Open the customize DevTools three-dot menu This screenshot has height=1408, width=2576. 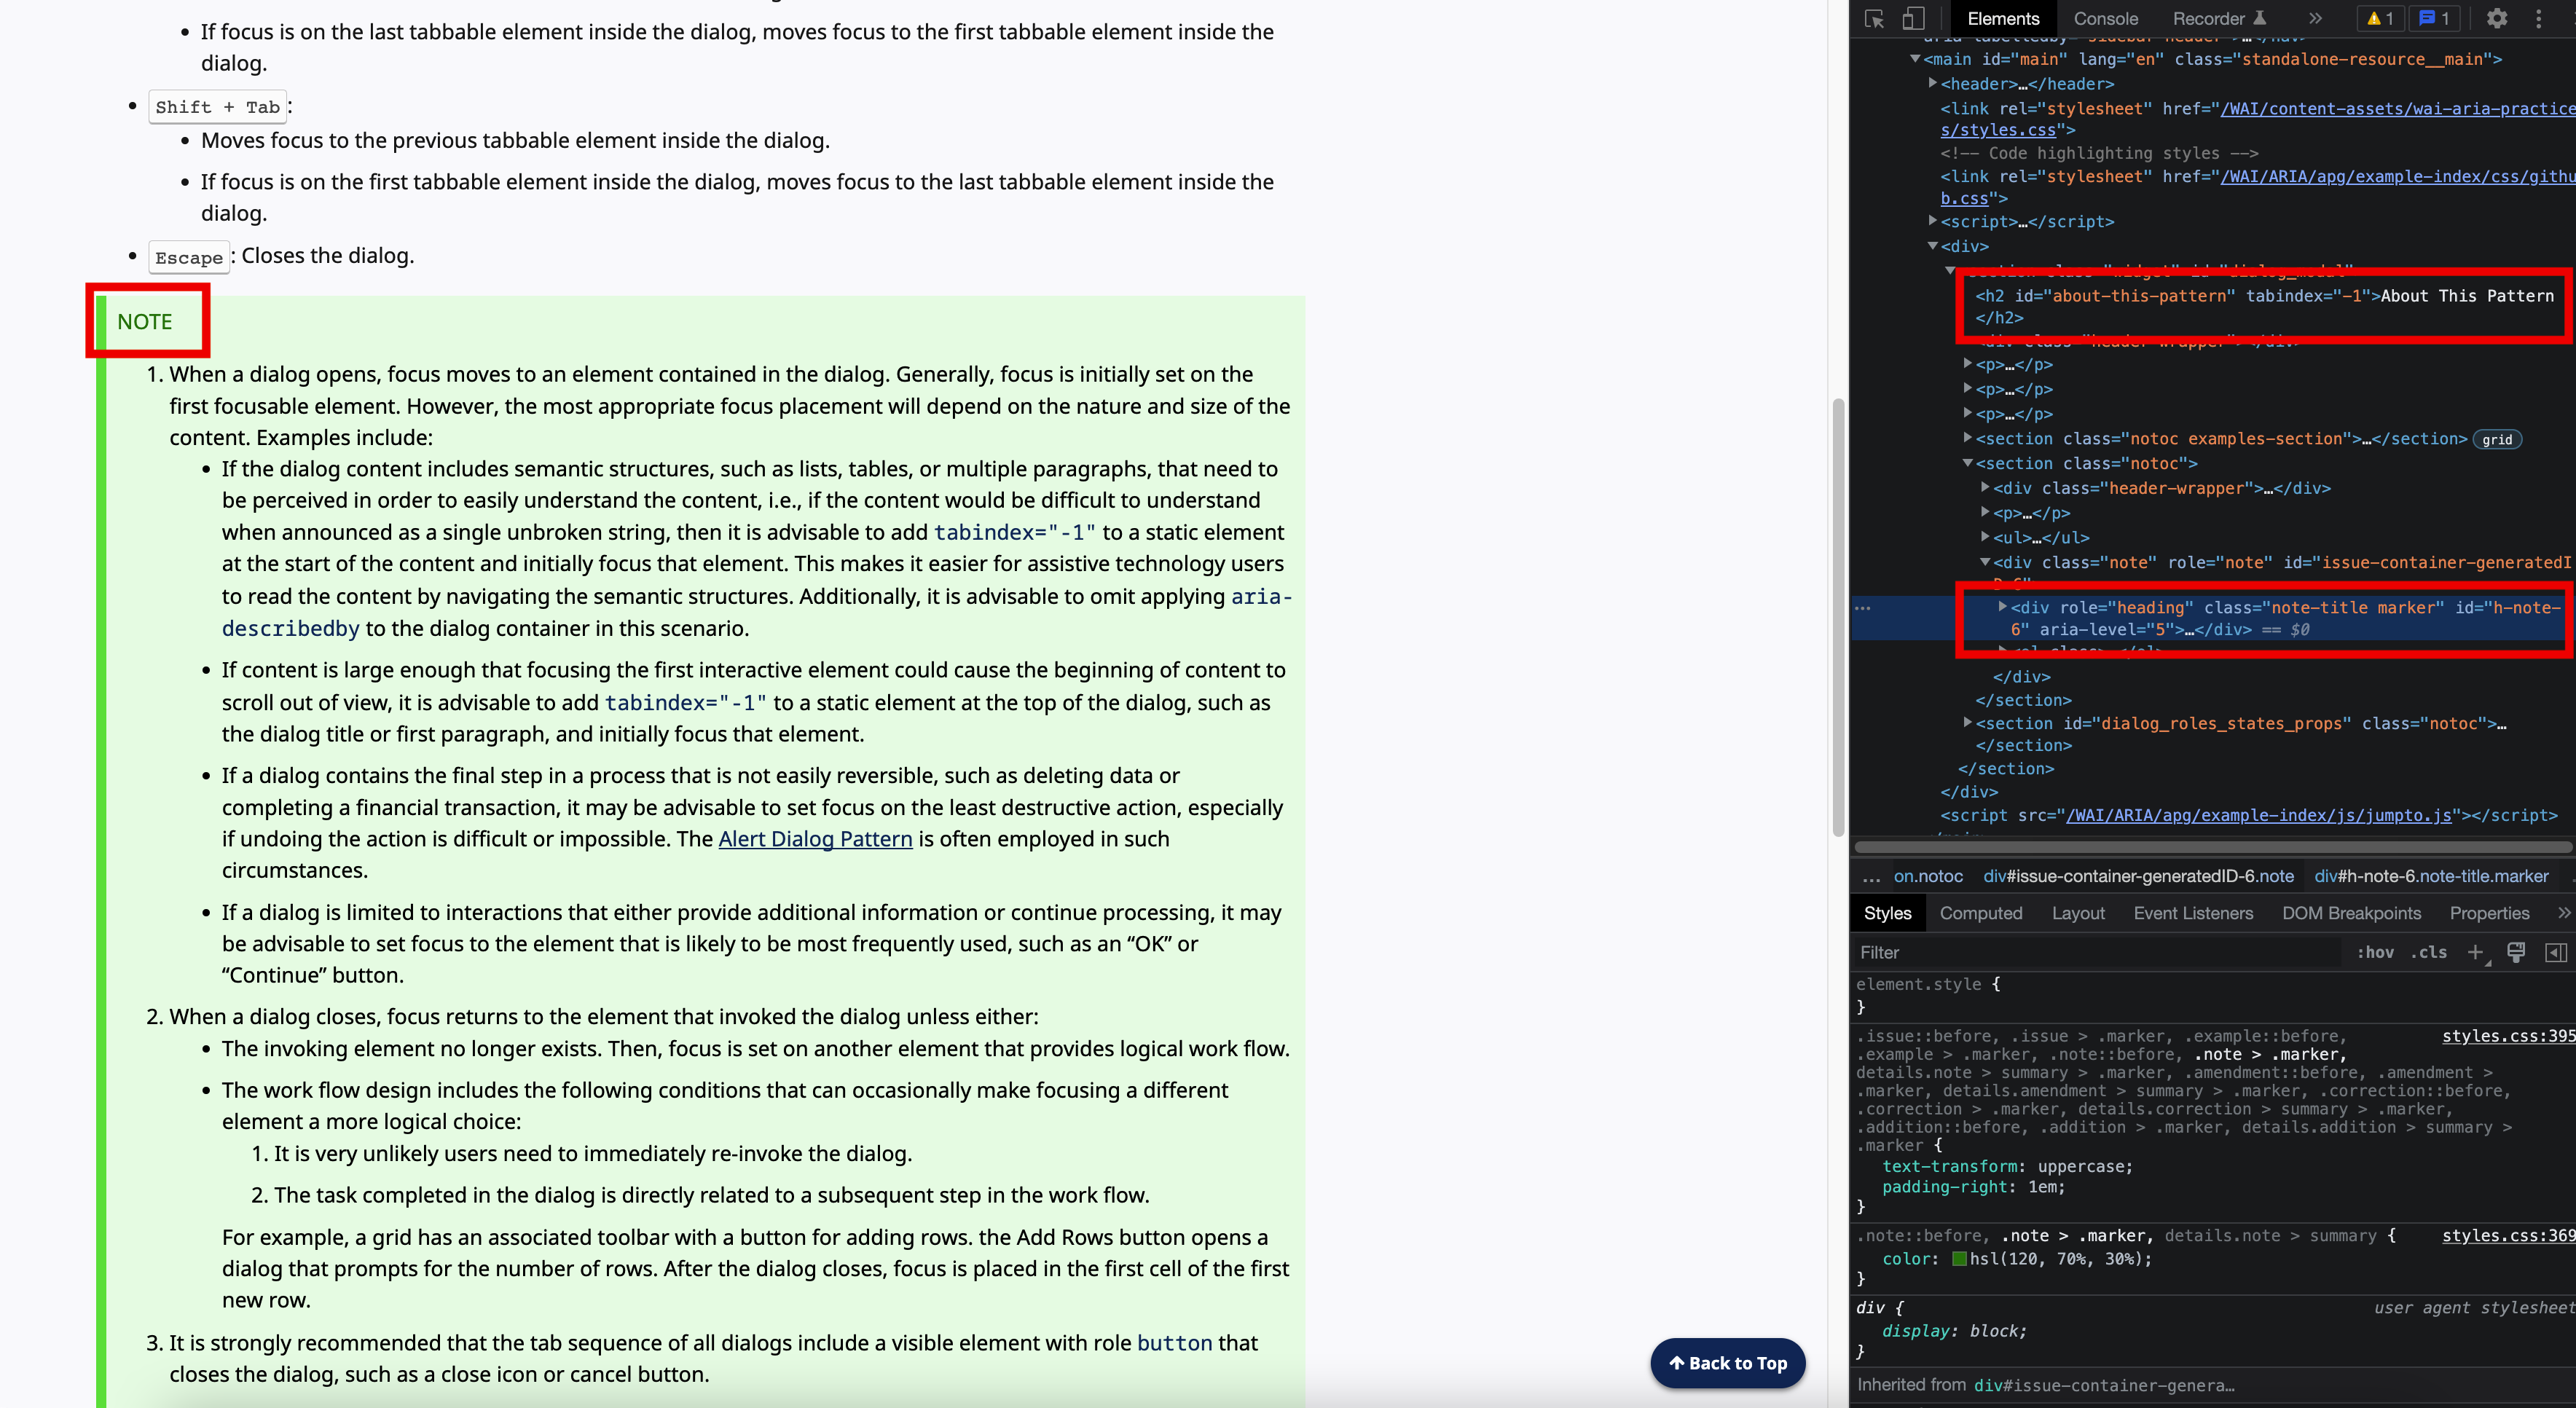[2539, 18]
